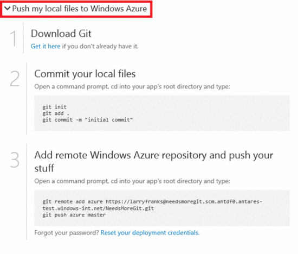Click the 'Download Git' heading
298x254 pixels.
[x=61, y=34]
